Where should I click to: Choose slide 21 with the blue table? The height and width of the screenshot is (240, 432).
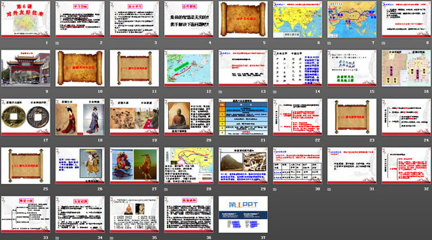tap(243, 117)
